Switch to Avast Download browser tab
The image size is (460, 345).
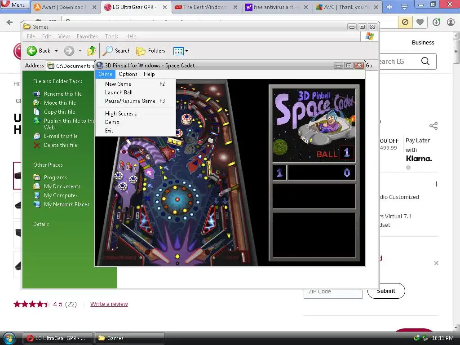[x=65, y=7]
